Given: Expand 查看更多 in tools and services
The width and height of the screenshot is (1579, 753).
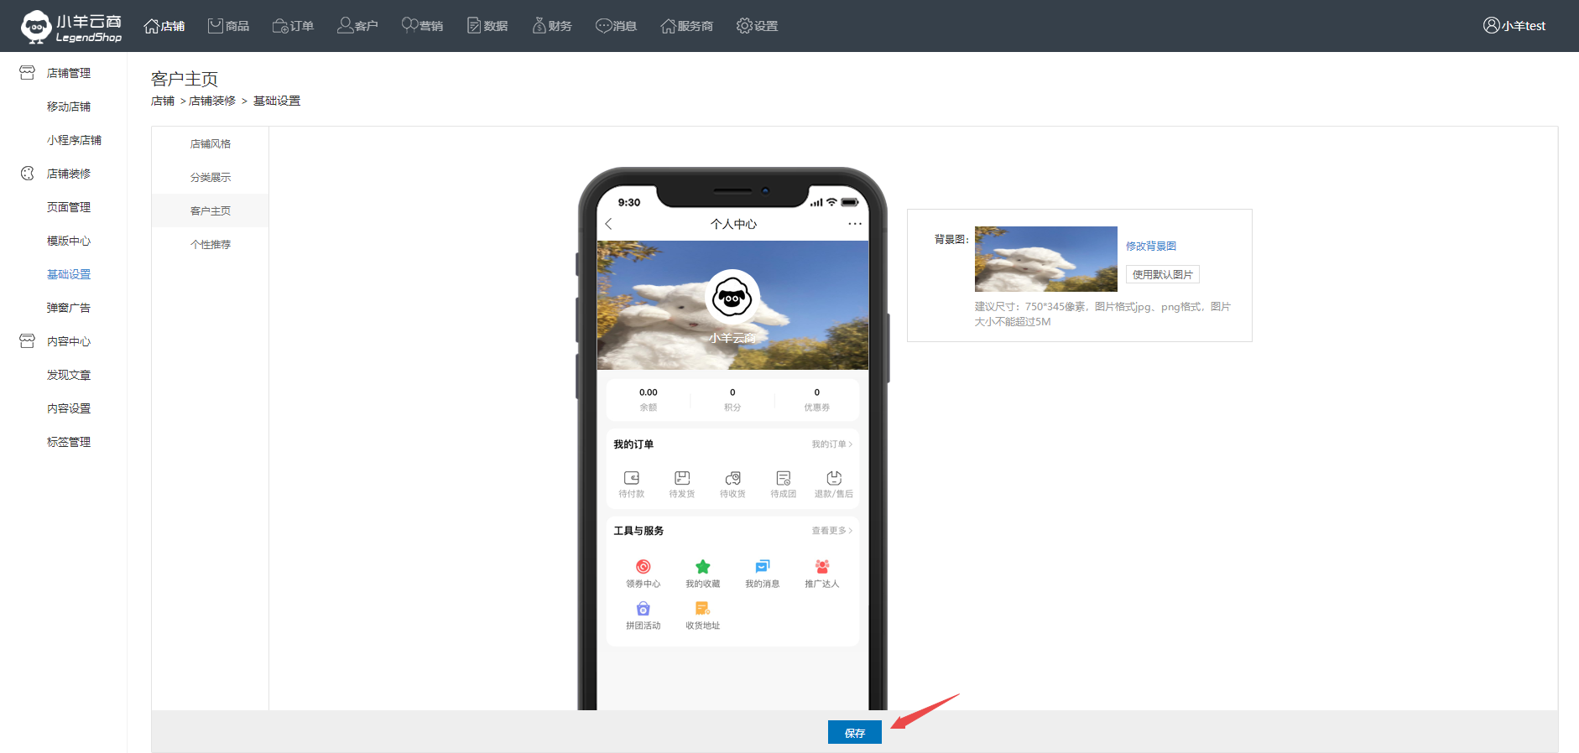Looking at the screenshot, I should pyautogui.click(x=831, y=531).
